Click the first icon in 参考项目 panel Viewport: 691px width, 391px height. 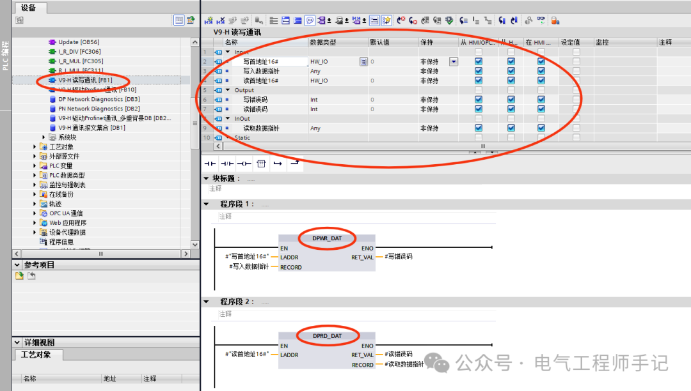point(19,276)
